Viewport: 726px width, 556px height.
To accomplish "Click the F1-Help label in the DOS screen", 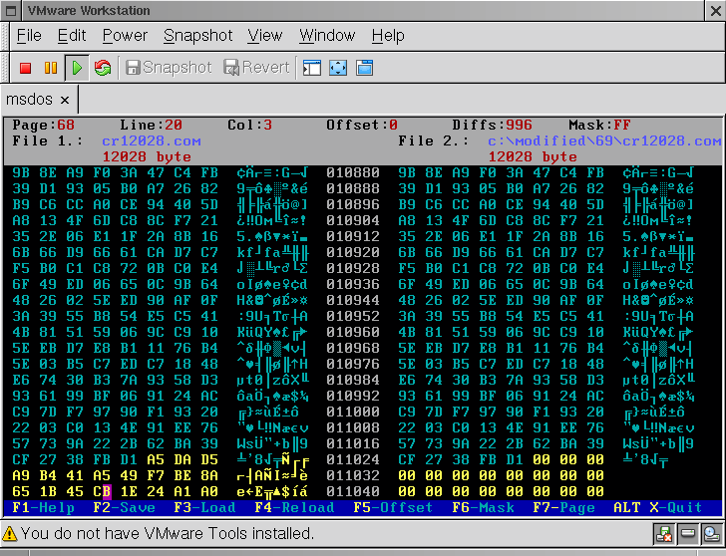I will click(43, 507).
